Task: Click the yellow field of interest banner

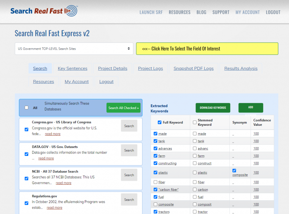Action: click(207, 48)
